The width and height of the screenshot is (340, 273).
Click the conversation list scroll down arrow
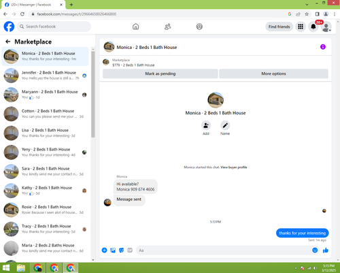click(93, 260)
